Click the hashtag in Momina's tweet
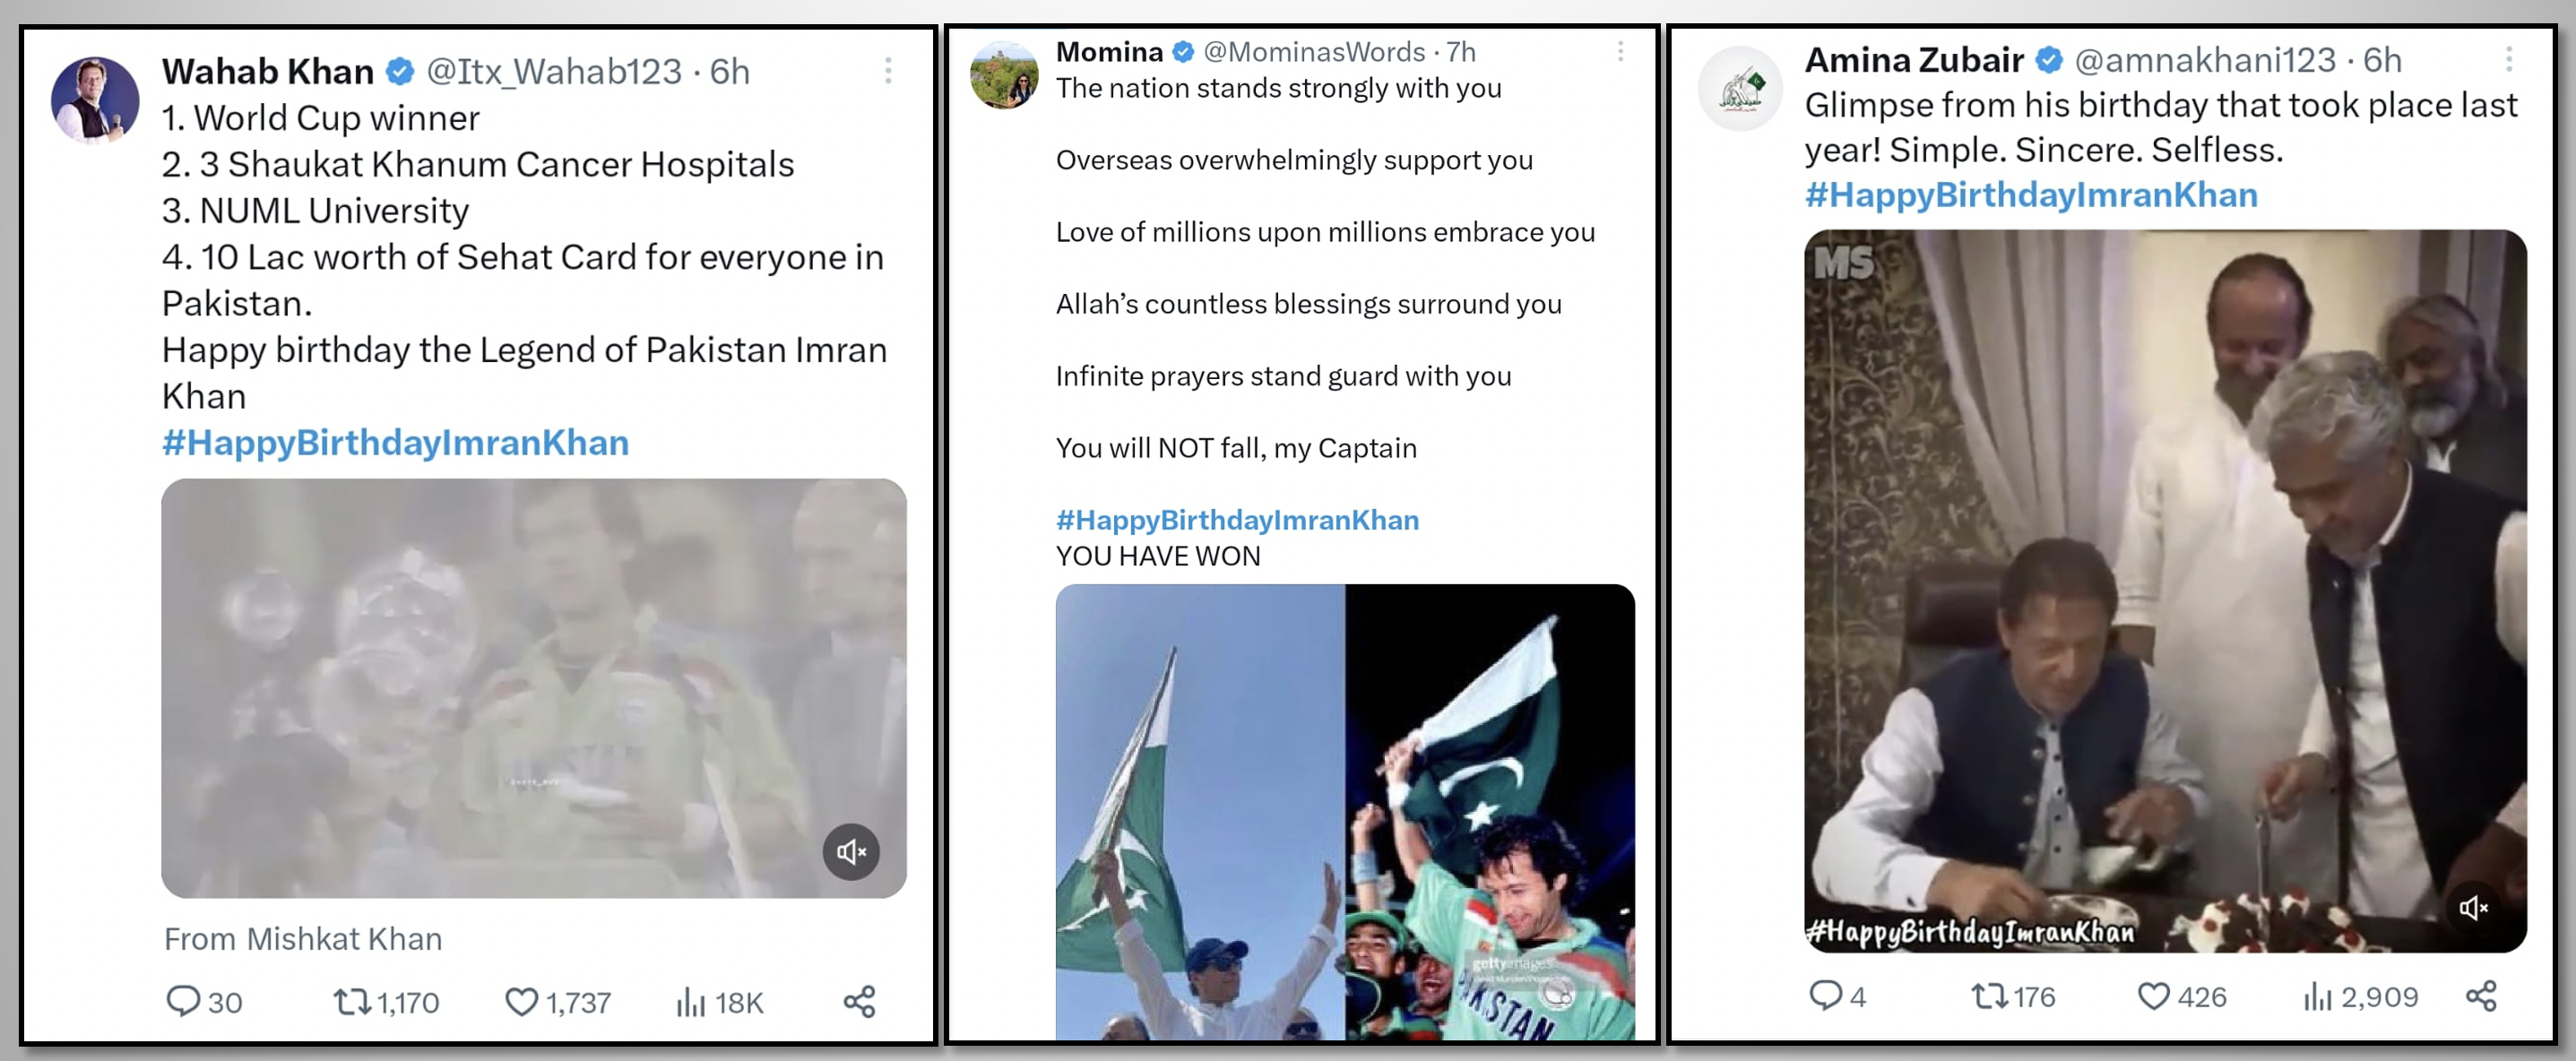Screen dimensions: 2576x1061 tap(1237, 520)
